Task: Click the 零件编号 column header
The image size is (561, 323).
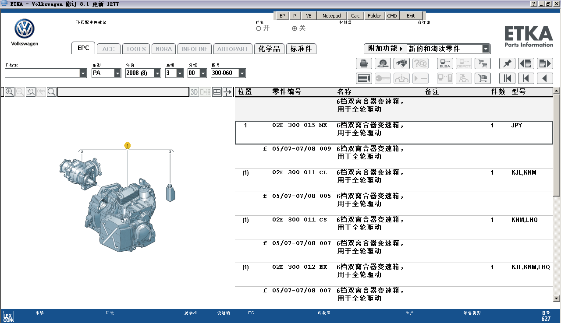Action: point(287,92)
